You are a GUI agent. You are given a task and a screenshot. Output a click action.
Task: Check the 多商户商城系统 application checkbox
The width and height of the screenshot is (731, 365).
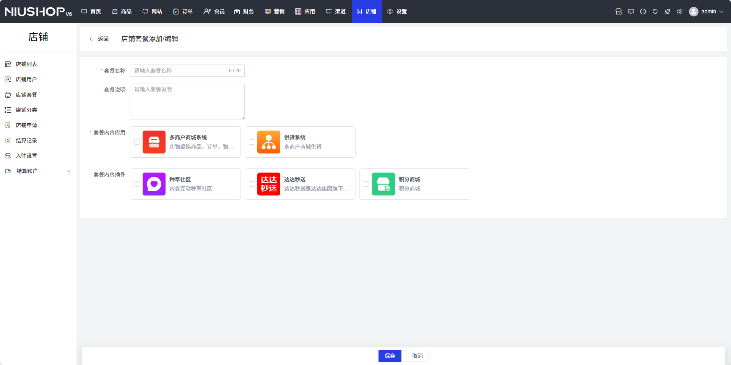point(137,142)
